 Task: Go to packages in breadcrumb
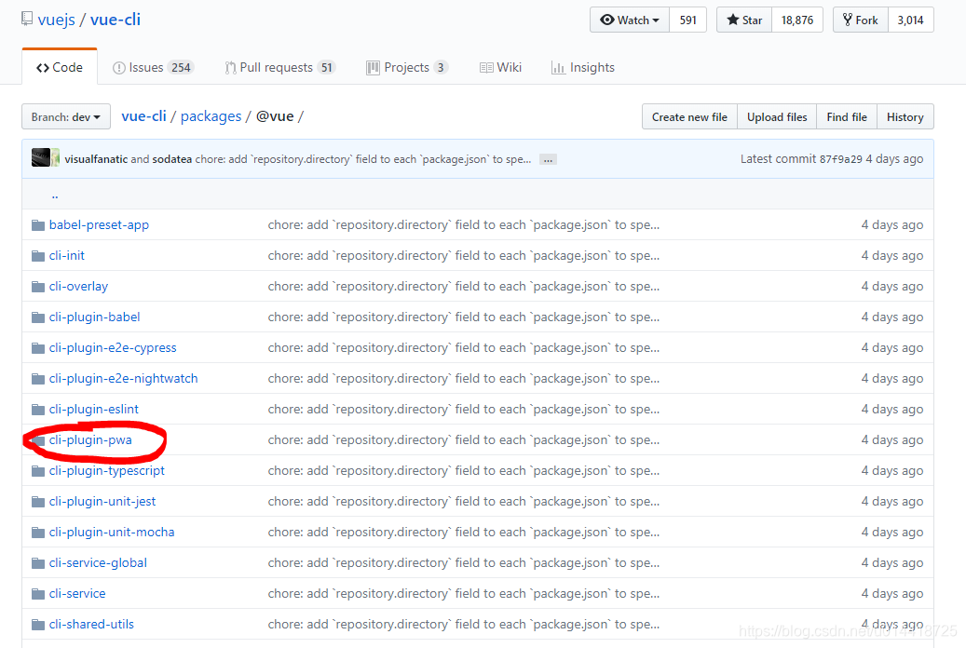tap(211, 116)
